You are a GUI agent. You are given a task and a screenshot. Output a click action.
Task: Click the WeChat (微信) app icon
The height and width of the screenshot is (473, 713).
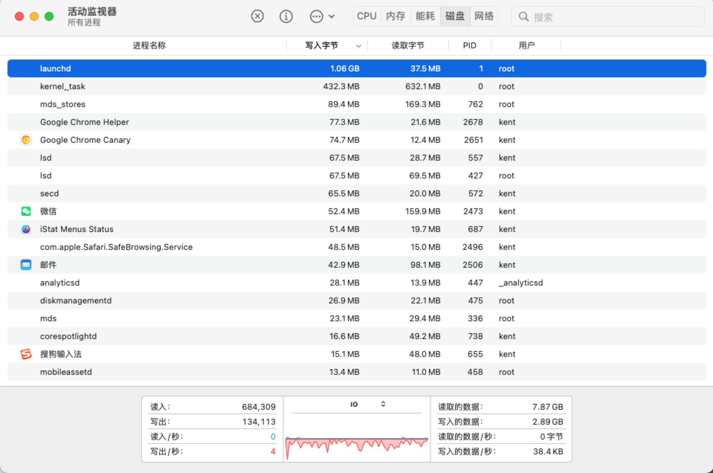[26, 211]
